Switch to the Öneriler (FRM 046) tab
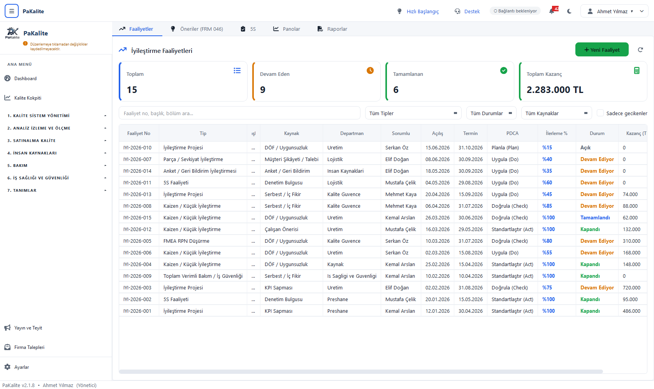 (197, 29)
